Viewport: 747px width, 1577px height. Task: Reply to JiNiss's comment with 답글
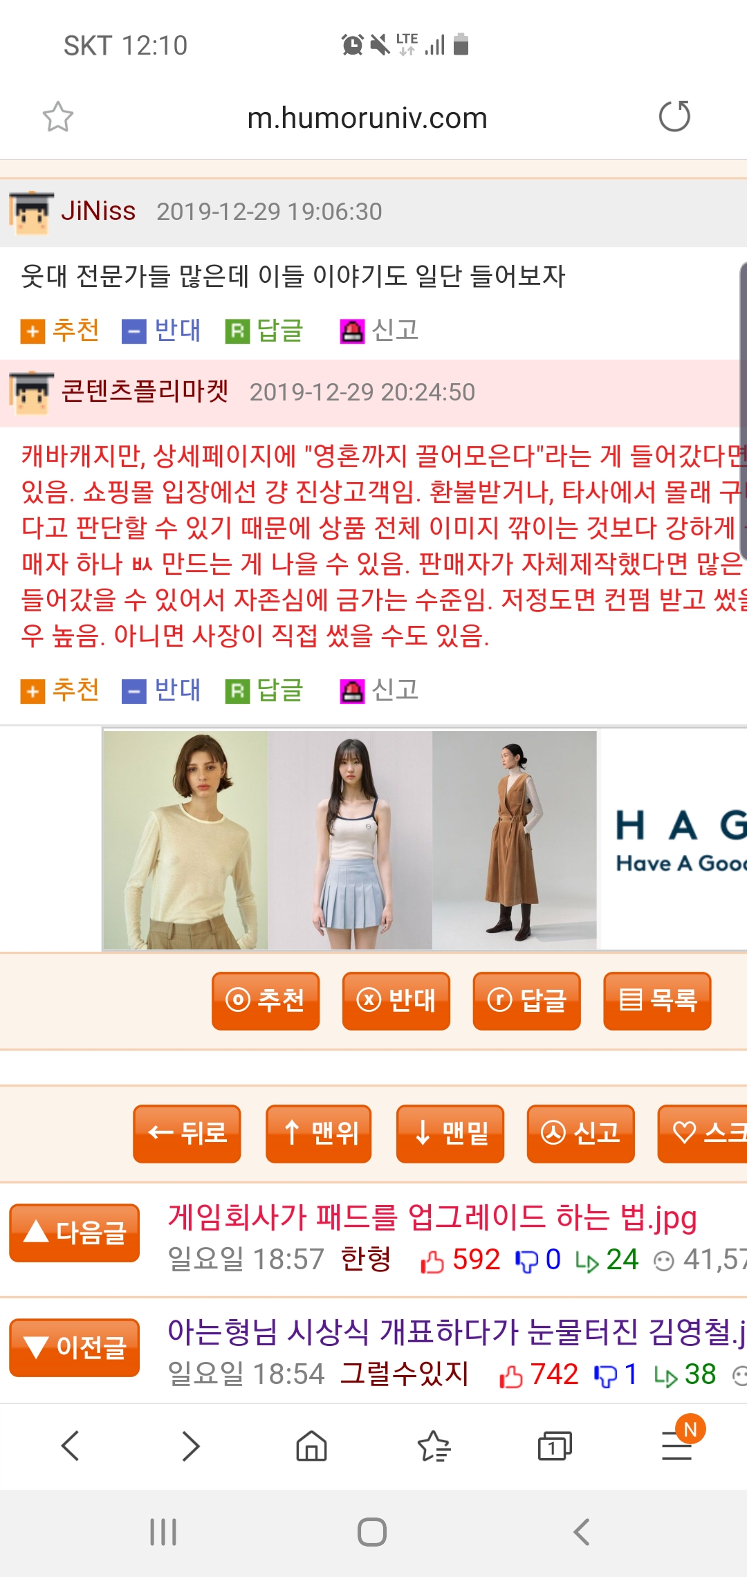click(x=264, y=331)
